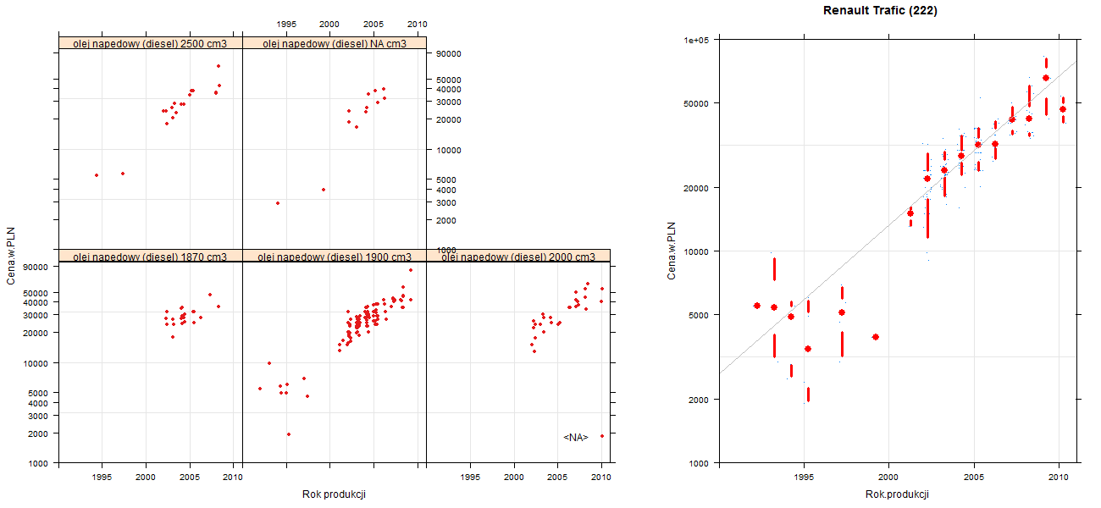Select the "Rok produkcji" axis label under the lattice panels
Viewport: 1101px width, 508px height.
point(334,494)
